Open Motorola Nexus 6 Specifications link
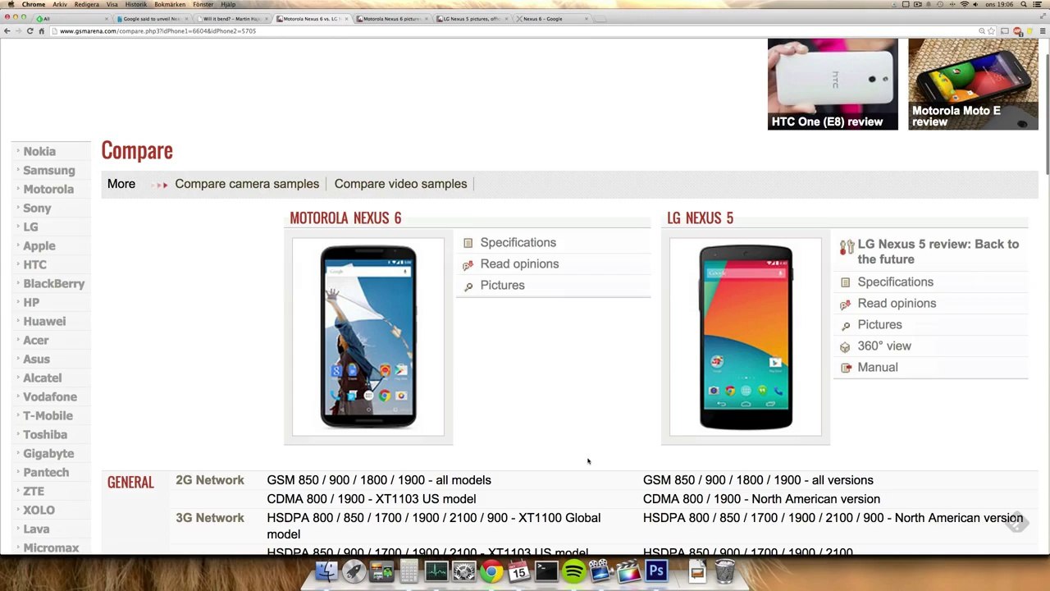The height and width of the screenshot is (591, 1050). click(518, 243)
